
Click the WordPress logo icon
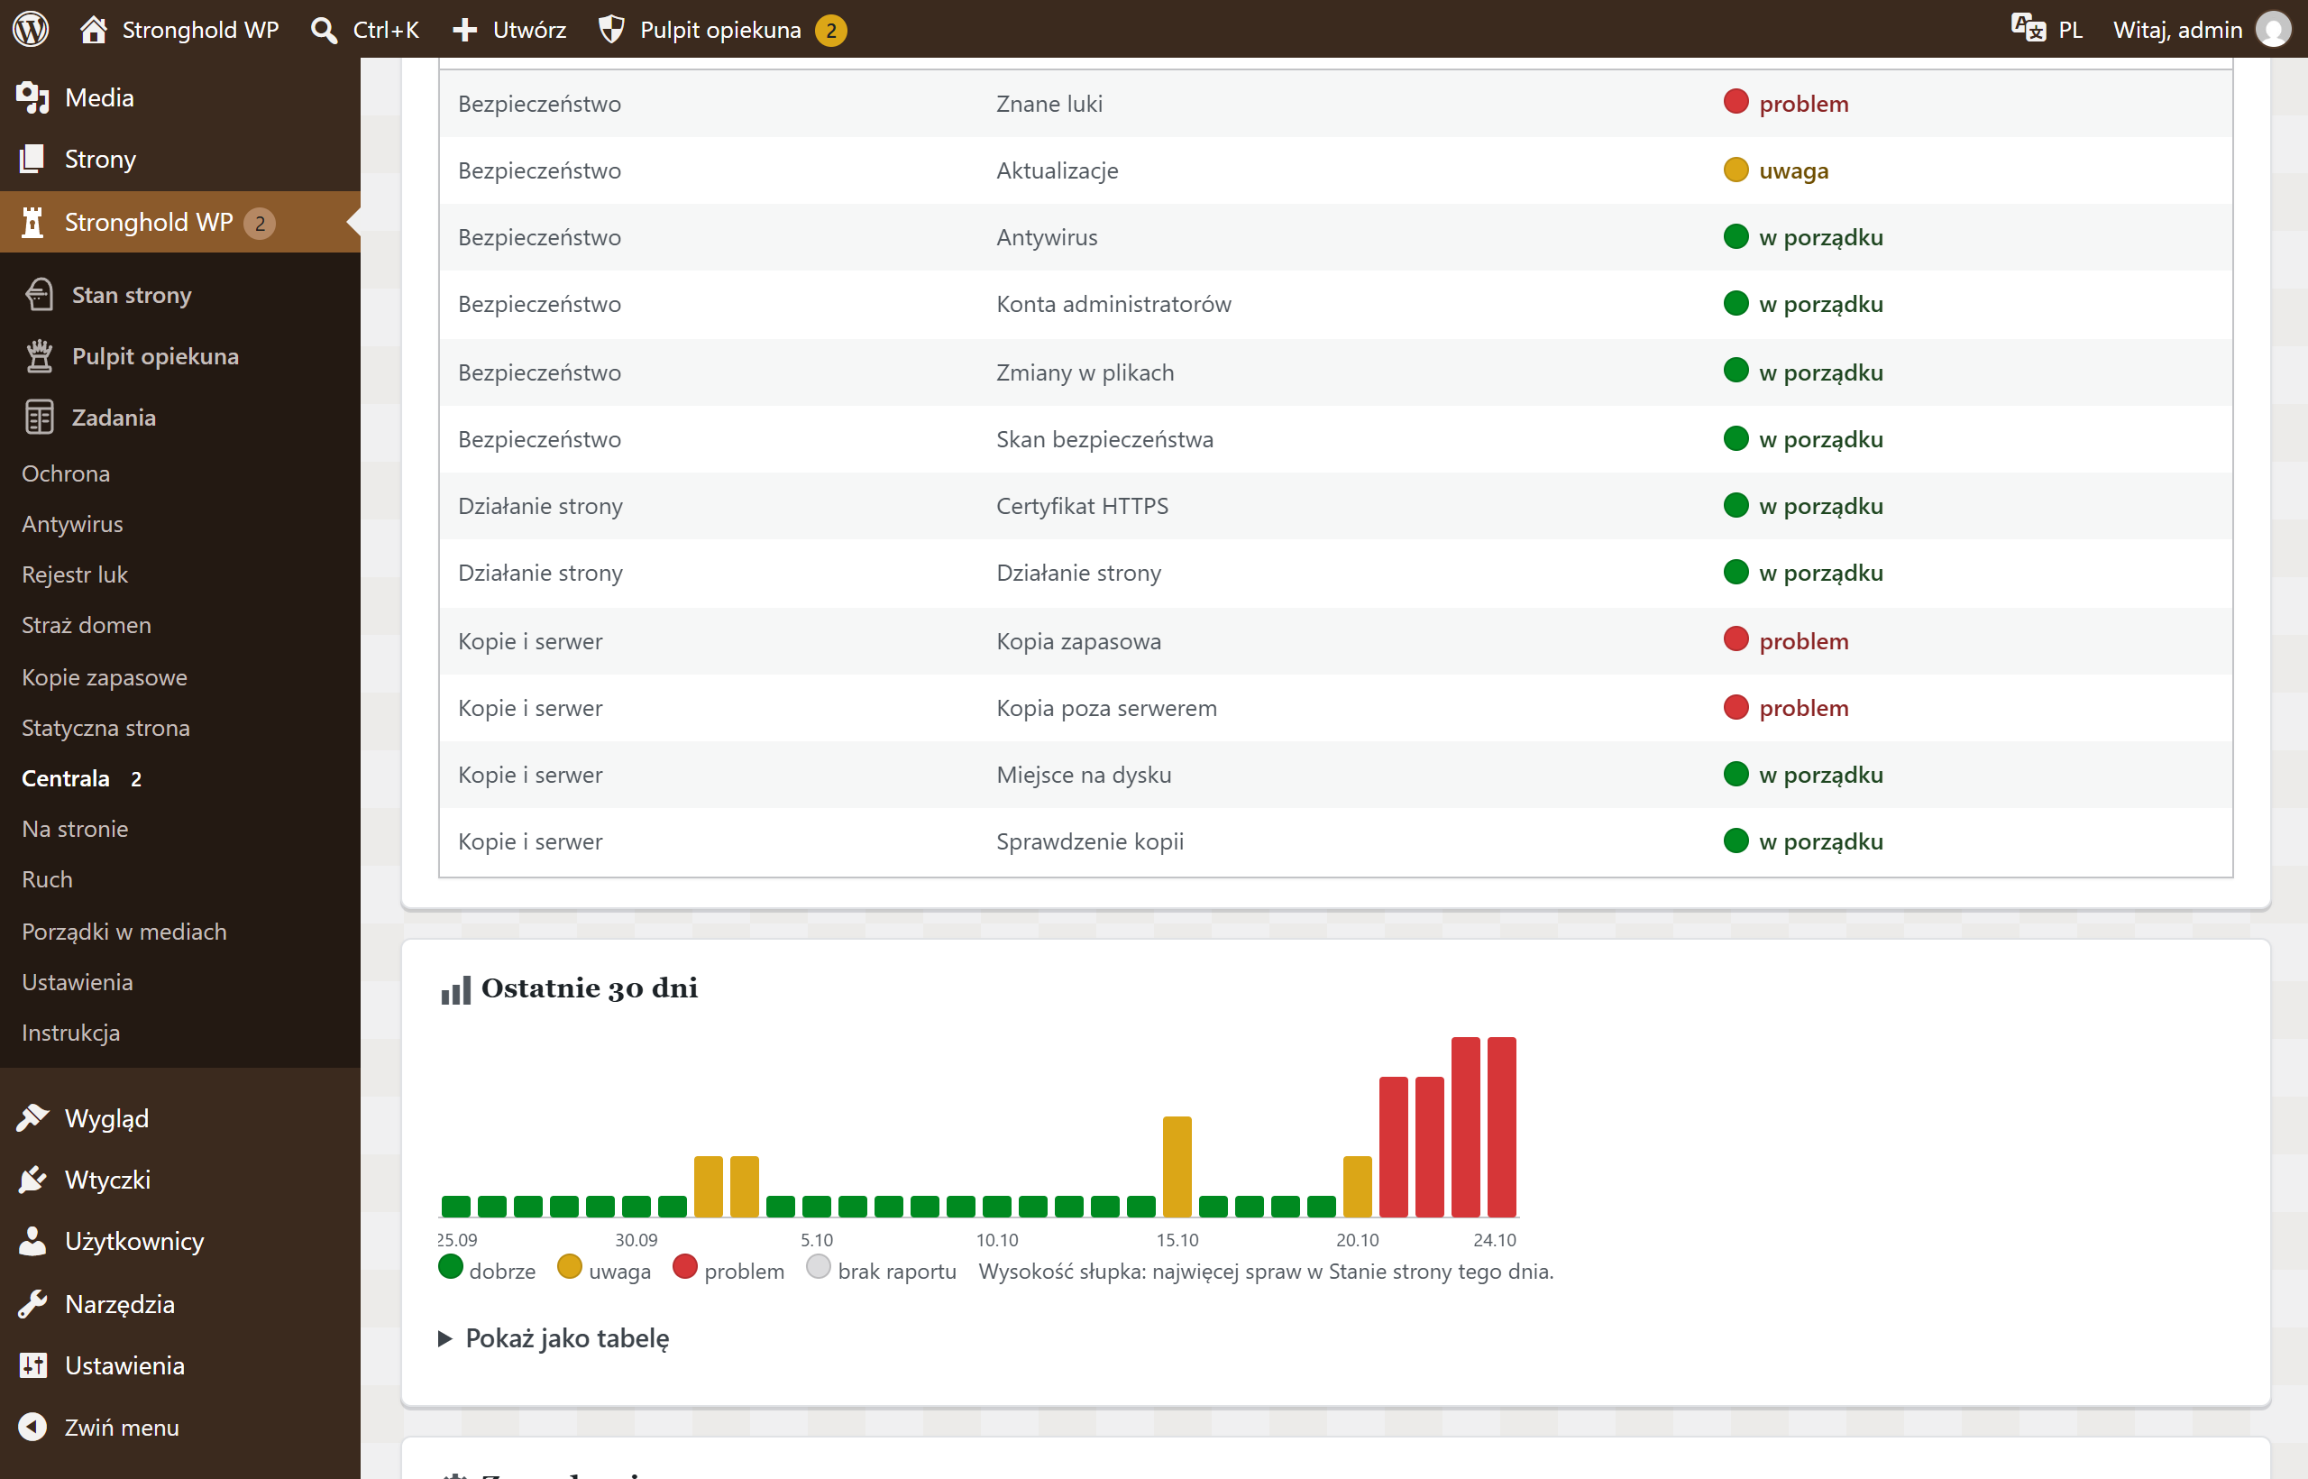(x=31, y=29)
